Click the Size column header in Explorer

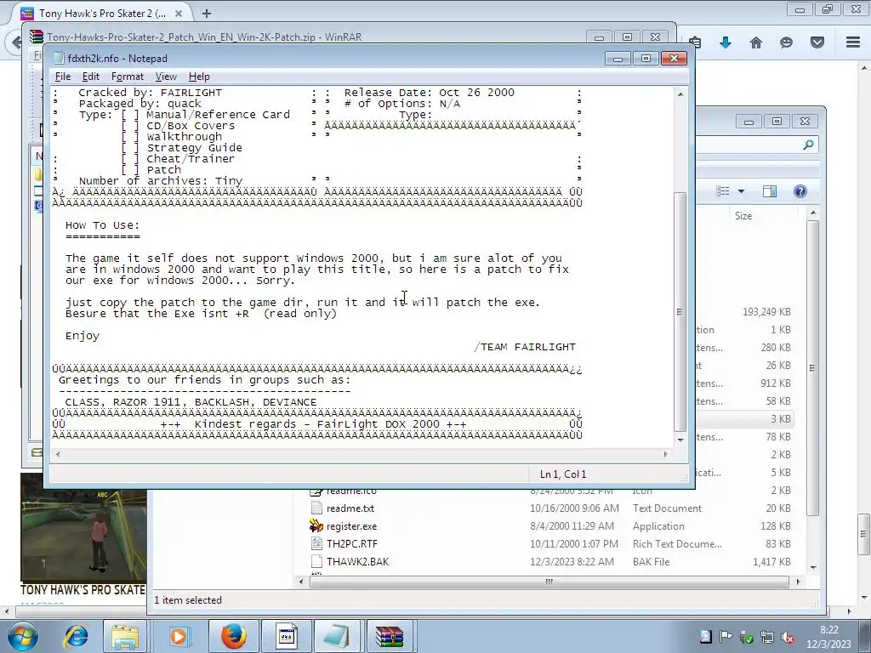tap(743, 216)
